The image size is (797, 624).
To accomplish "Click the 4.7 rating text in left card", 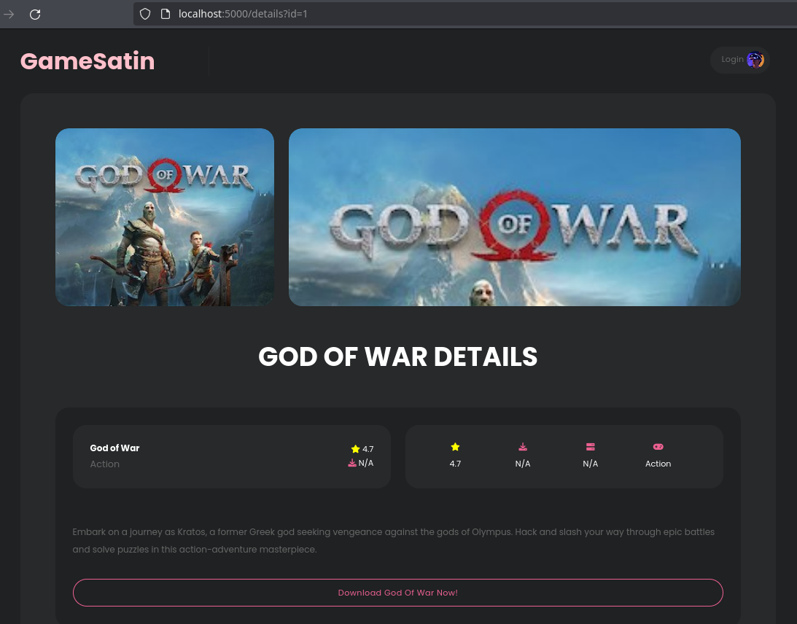I will [x=368, y=449].
